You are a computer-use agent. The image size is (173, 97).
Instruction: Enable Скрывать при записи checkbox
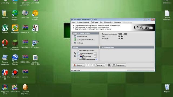coord(78,50)
